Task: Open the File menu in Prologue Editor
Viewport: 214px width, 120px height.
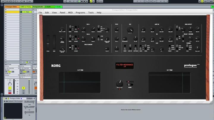Action: pos(40,12)
